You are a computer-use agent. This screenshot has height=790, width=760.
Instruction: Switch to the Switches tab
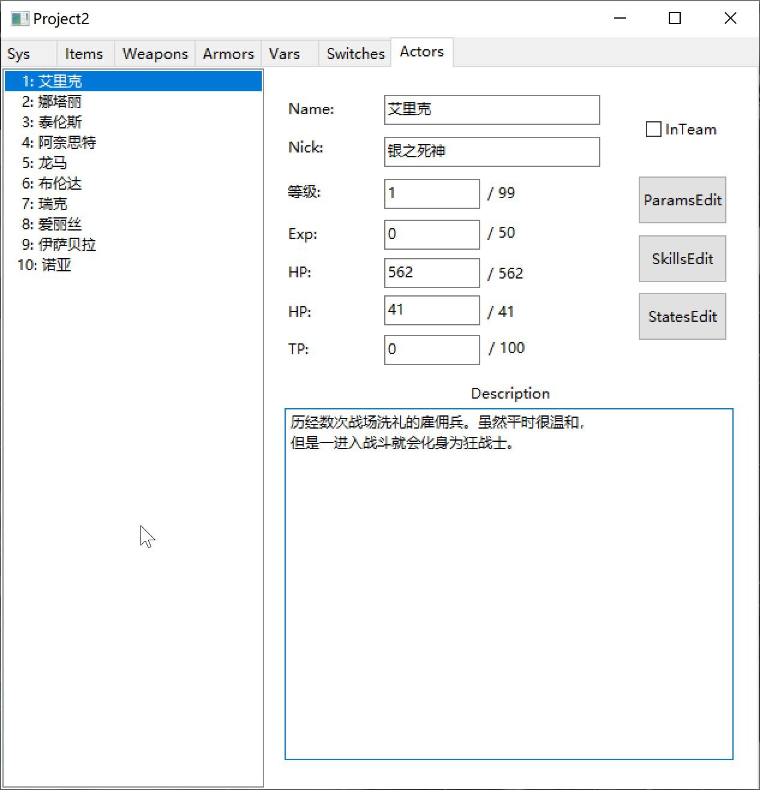click(x=355, y=54)
